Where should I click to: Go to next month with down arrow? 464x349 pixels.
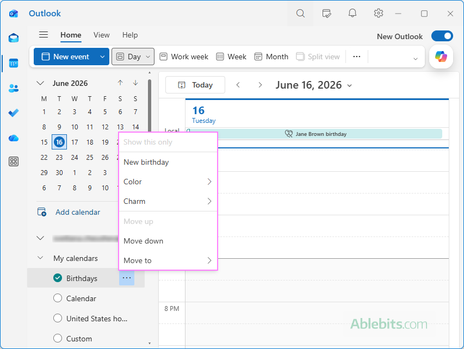pyautogui.click(x=135, y=83)
